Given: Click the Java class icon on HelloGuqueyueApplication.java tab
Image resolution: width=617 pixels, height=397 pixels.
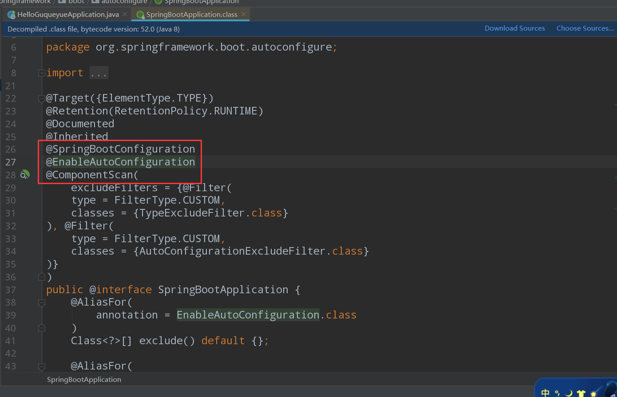Looking at the screenshot, I should 11,14.
